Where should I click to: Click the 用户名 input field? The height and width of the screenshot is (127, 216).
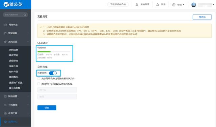[x=57, y=90]
